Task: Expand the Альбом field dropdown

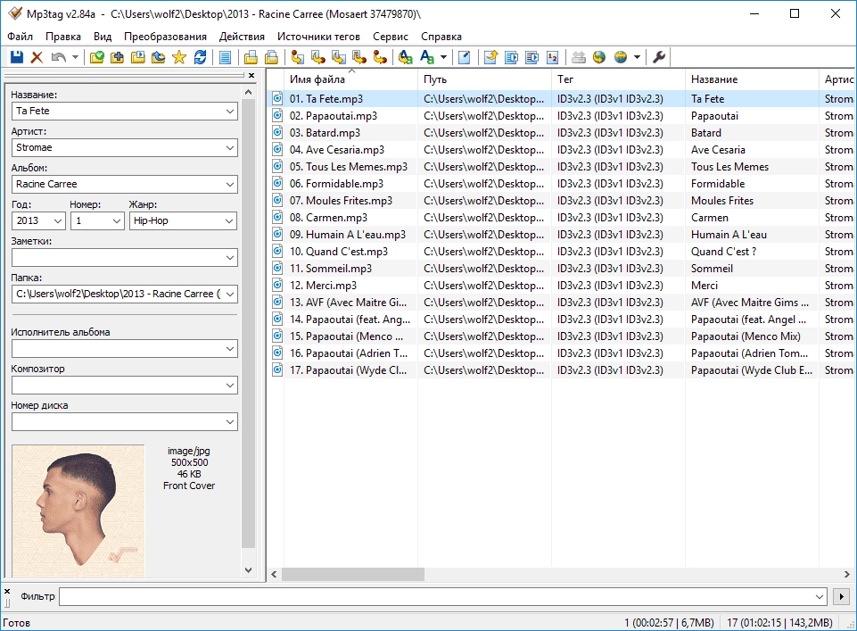Action: coord(230,184)
